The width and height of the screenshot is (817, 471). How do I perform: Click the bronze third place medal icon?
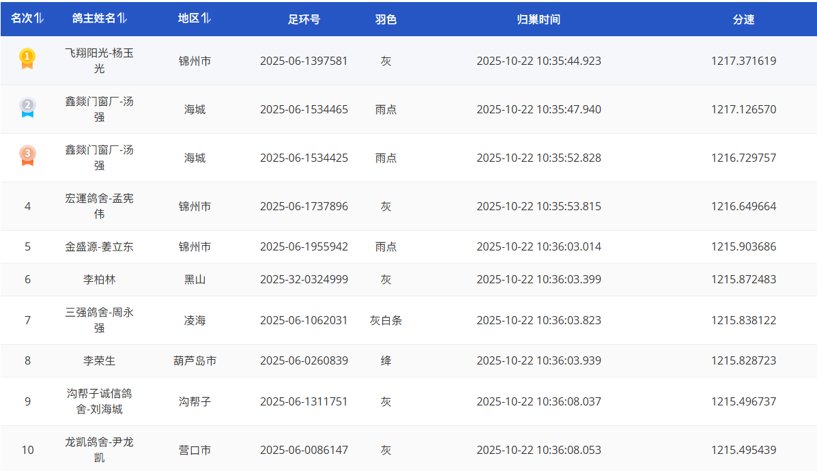[27, 156]
